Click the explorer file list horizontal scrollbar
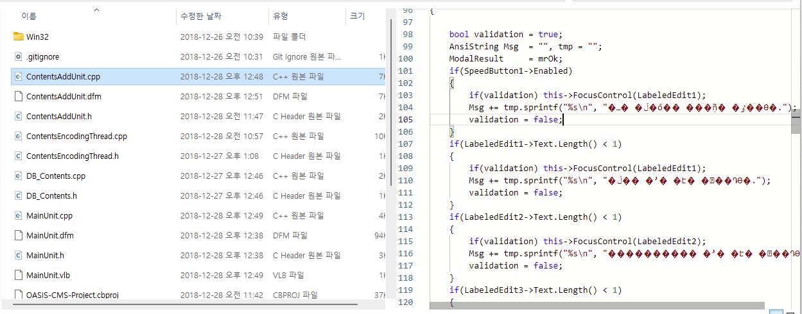This screenshot has height=314, width=802. point(186,304)
